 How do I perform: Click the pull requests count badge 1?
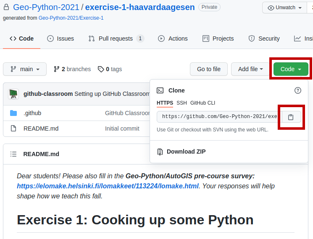click(x=140, y=39)
